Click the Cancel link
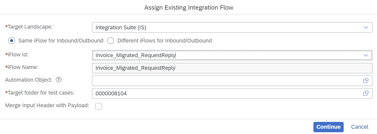 point(359,127)
